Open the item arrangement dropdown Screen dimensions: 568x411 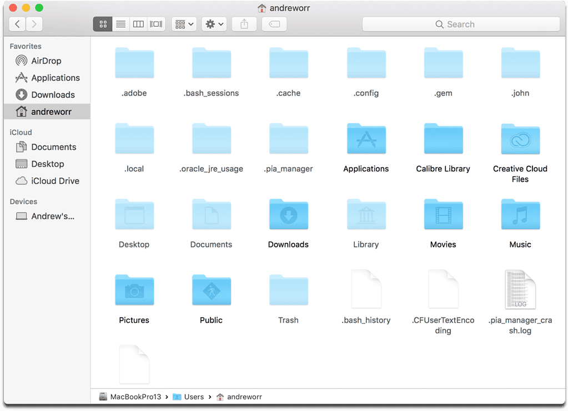[184, 24]
